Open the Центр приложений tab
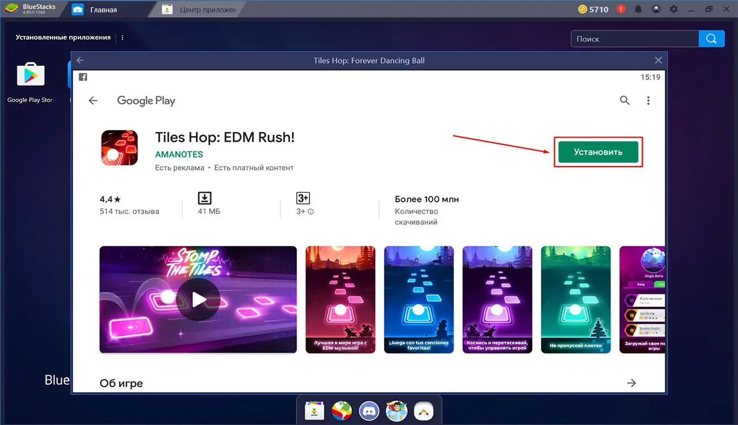 point(199,10)
